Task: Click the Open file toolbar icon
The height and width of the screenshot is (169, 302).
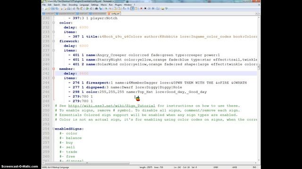Action: [x=49, y=8]
